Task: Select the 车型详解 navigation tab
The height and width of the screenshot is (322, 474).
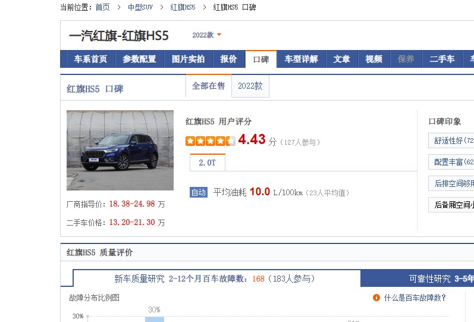Action: 301,59
